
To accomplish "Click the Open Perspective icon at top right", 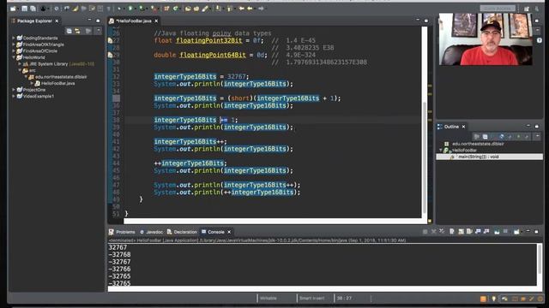I will (x=527, y=9).
